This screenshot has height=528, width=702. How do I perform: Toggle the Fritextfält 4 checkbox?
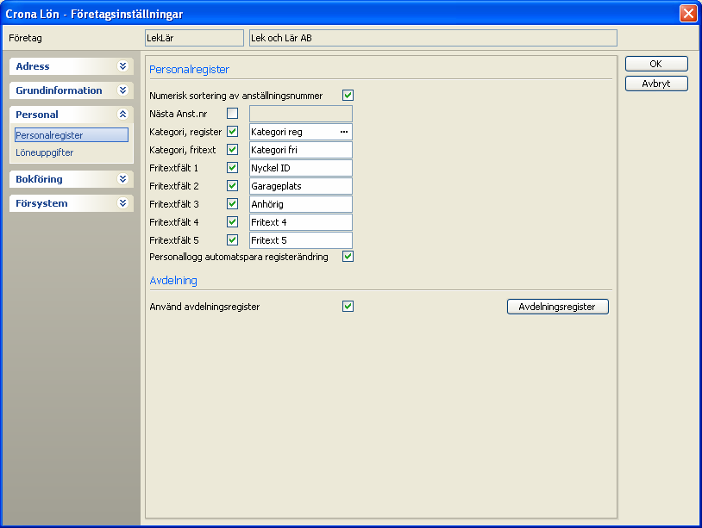pos(232,221)
